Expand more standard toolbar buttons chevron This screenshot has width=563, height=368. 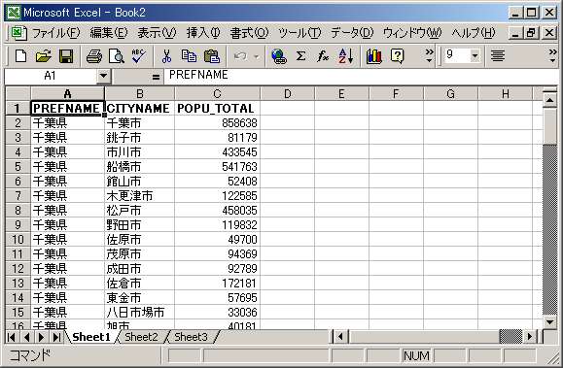point(429,56)
